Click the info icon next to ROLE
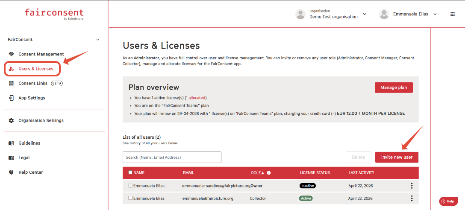The image size is (465, 210). point(269,173)
